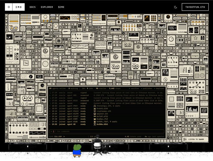
Task: Open the DOCS page
Action: tap(33, 7)
